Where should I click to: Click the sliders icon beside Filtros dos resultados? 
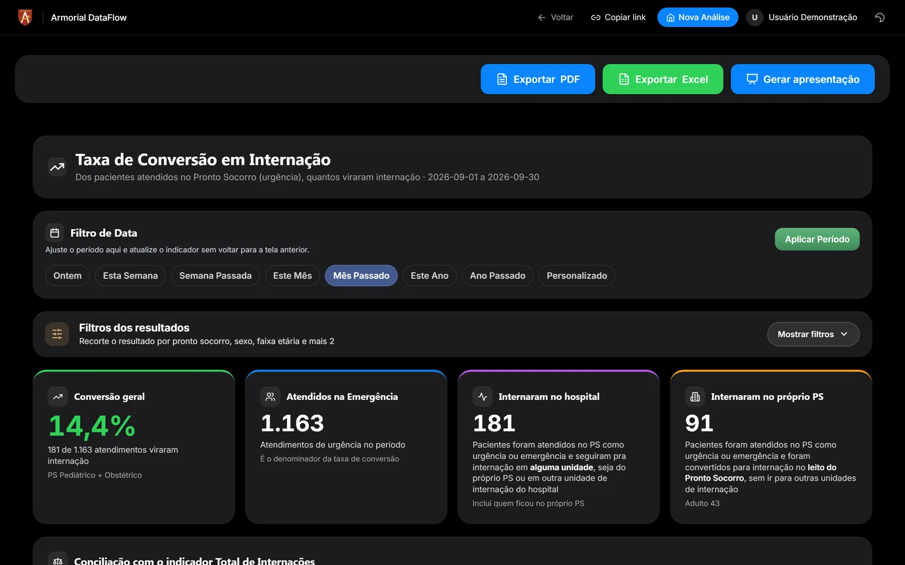(x=57, y=334)
